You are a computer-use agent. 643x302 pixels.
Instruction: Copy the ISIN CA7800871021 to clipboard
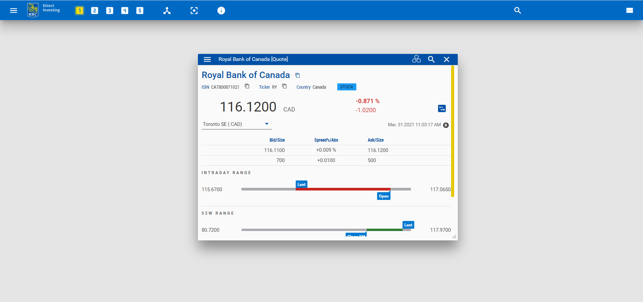point(247,86)
